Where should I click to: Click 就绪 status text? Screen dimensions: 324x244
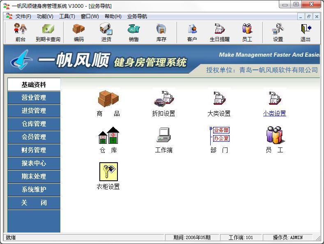(x=11, y=237)
